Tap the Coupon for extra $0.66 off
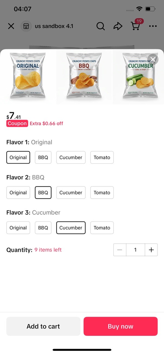 tap(17, 123)
